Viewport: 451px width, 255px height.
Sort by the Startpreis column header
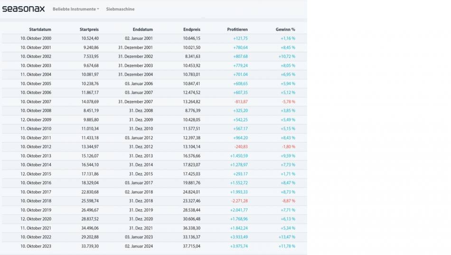tap(89, 29)
